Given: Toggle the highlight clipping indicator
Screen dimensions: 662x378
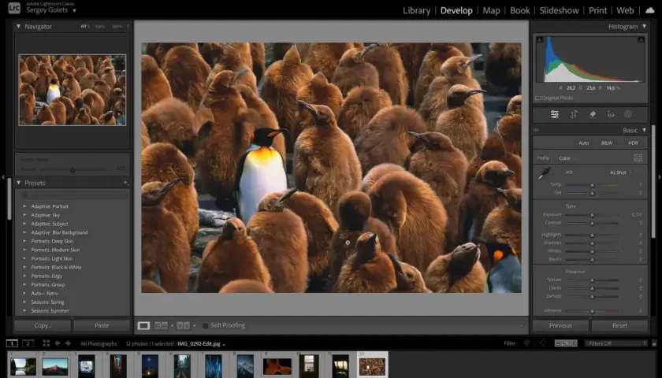Looking at the screenshot, I should (641, 39).
